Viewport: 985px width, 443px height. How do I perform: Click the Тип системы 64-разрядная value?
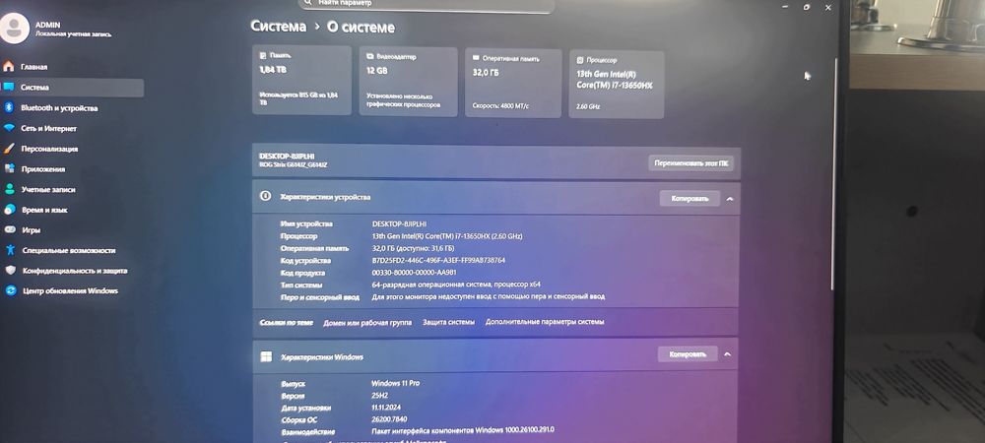456,285
